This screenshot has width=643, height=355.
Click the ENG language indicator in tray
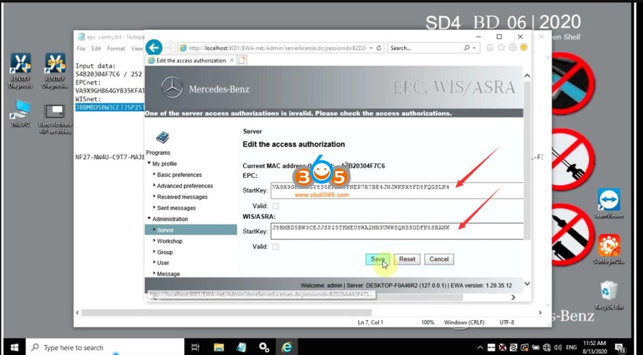[573, 348]
